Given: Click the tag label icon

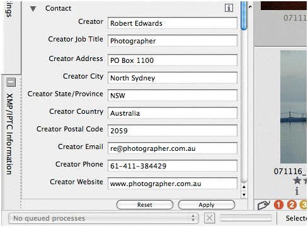Looking at the screenshot, I should 263,205.
